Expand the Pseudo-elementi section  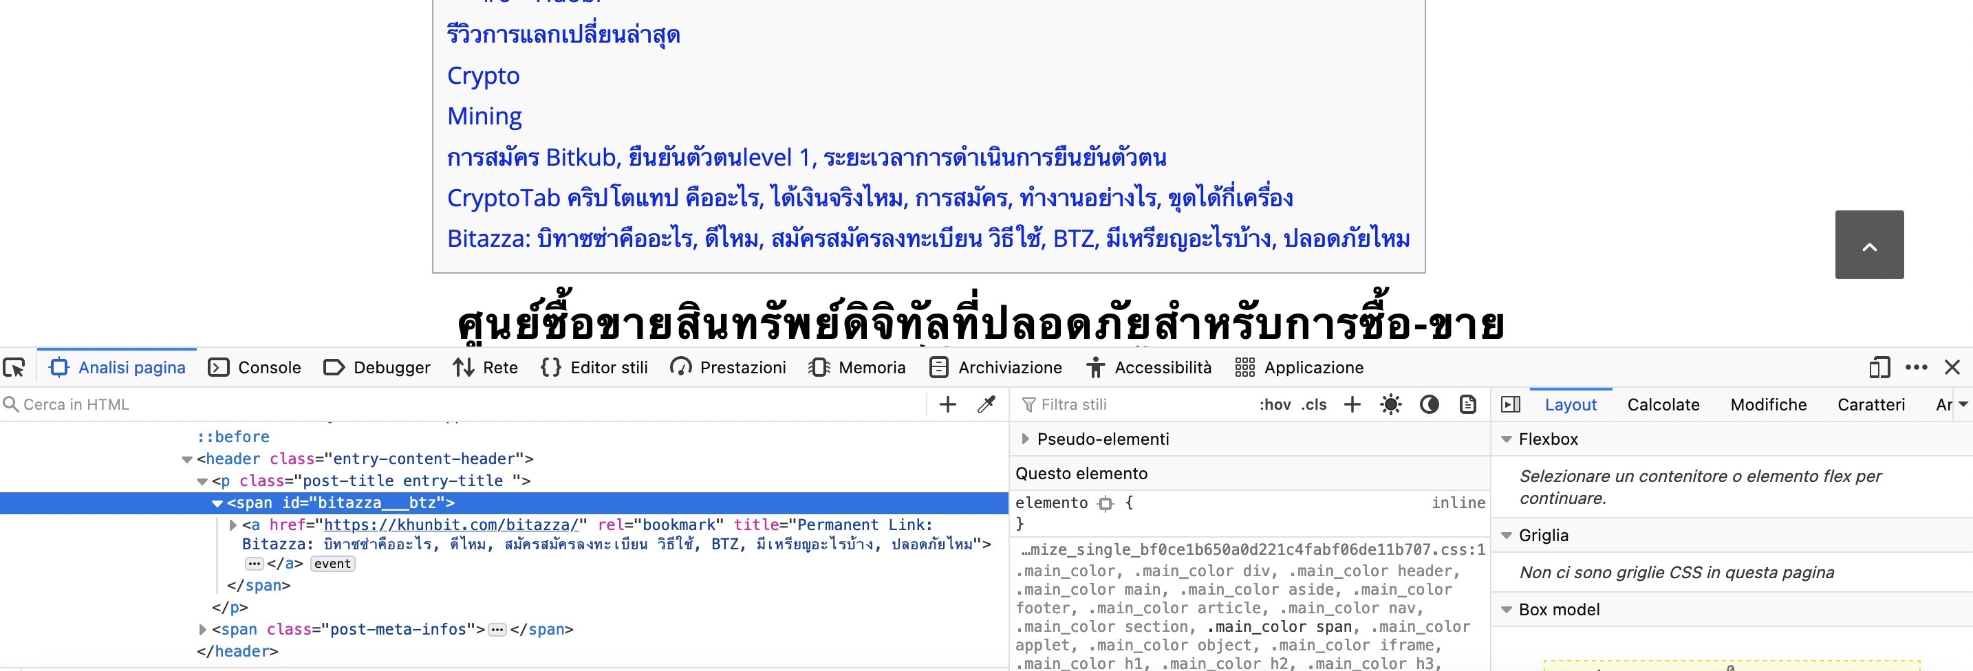coord(1025,439)
